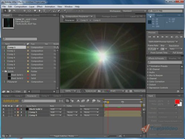The width and height of the screenshot is (185, 139).
Task: Open the Workspace Standard dropdown
Action: click(134, 11)
